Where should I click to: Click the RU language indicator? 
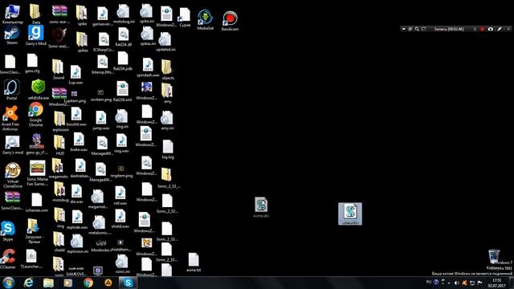click(x=428, y=282)
